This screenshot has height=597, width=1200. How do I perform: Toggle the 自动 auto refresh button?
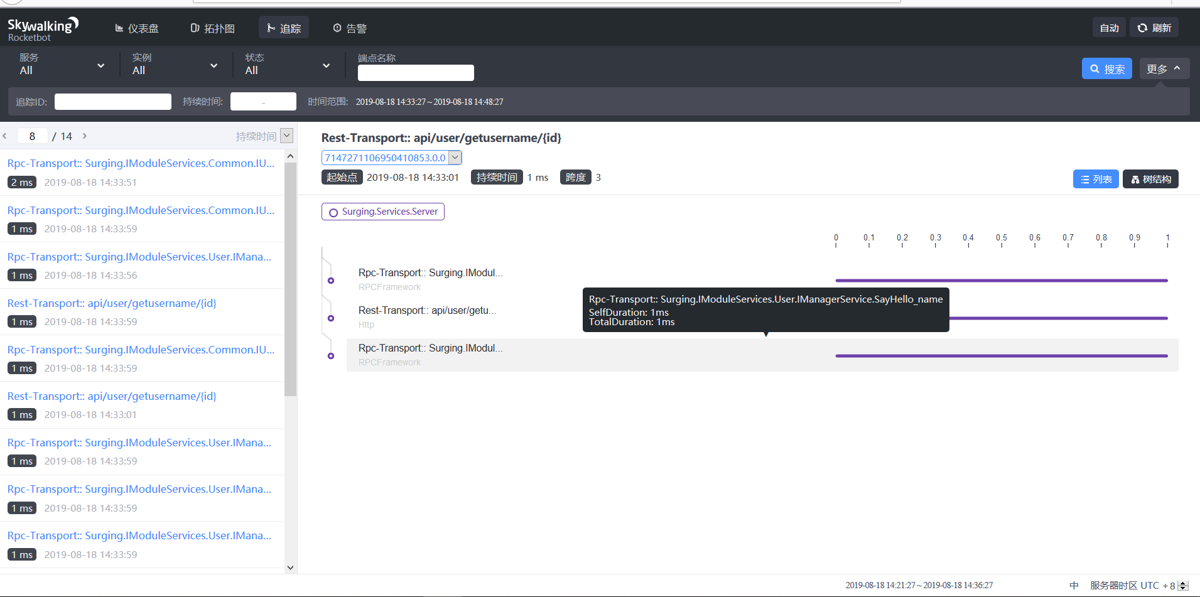(x=1109, y=28)
